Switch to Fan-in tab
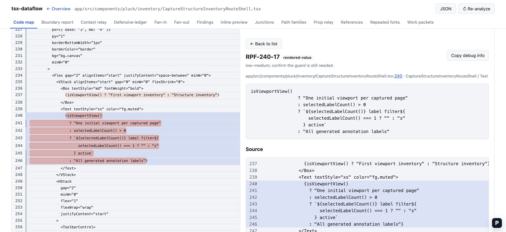The image size is (506, 232). pyautogui.click(x=161, y=22)
